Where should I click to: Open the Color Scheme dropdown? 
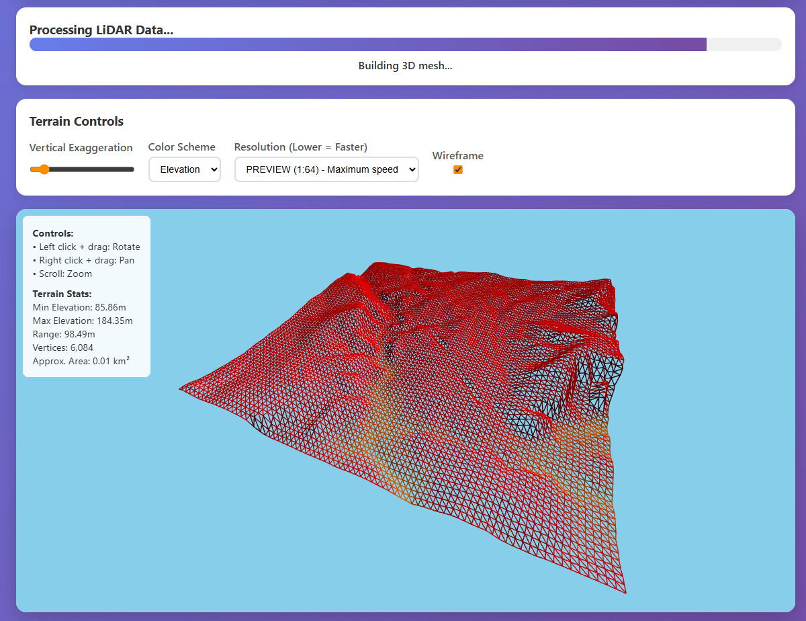click(184, 169)
